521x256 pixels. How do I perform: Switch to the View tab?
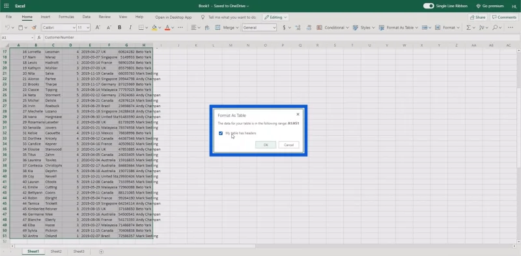pos(123,17)
